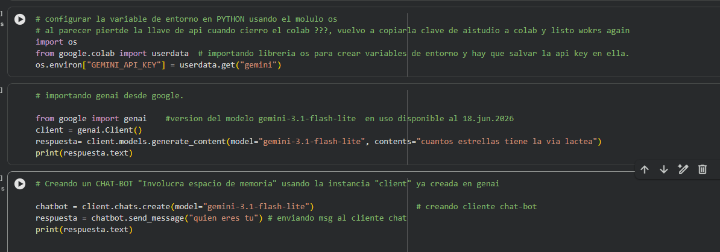720x252 pixels.
Task: Click the comment 'enviando msg al cliente chat'
Action: tap(336, 218)
